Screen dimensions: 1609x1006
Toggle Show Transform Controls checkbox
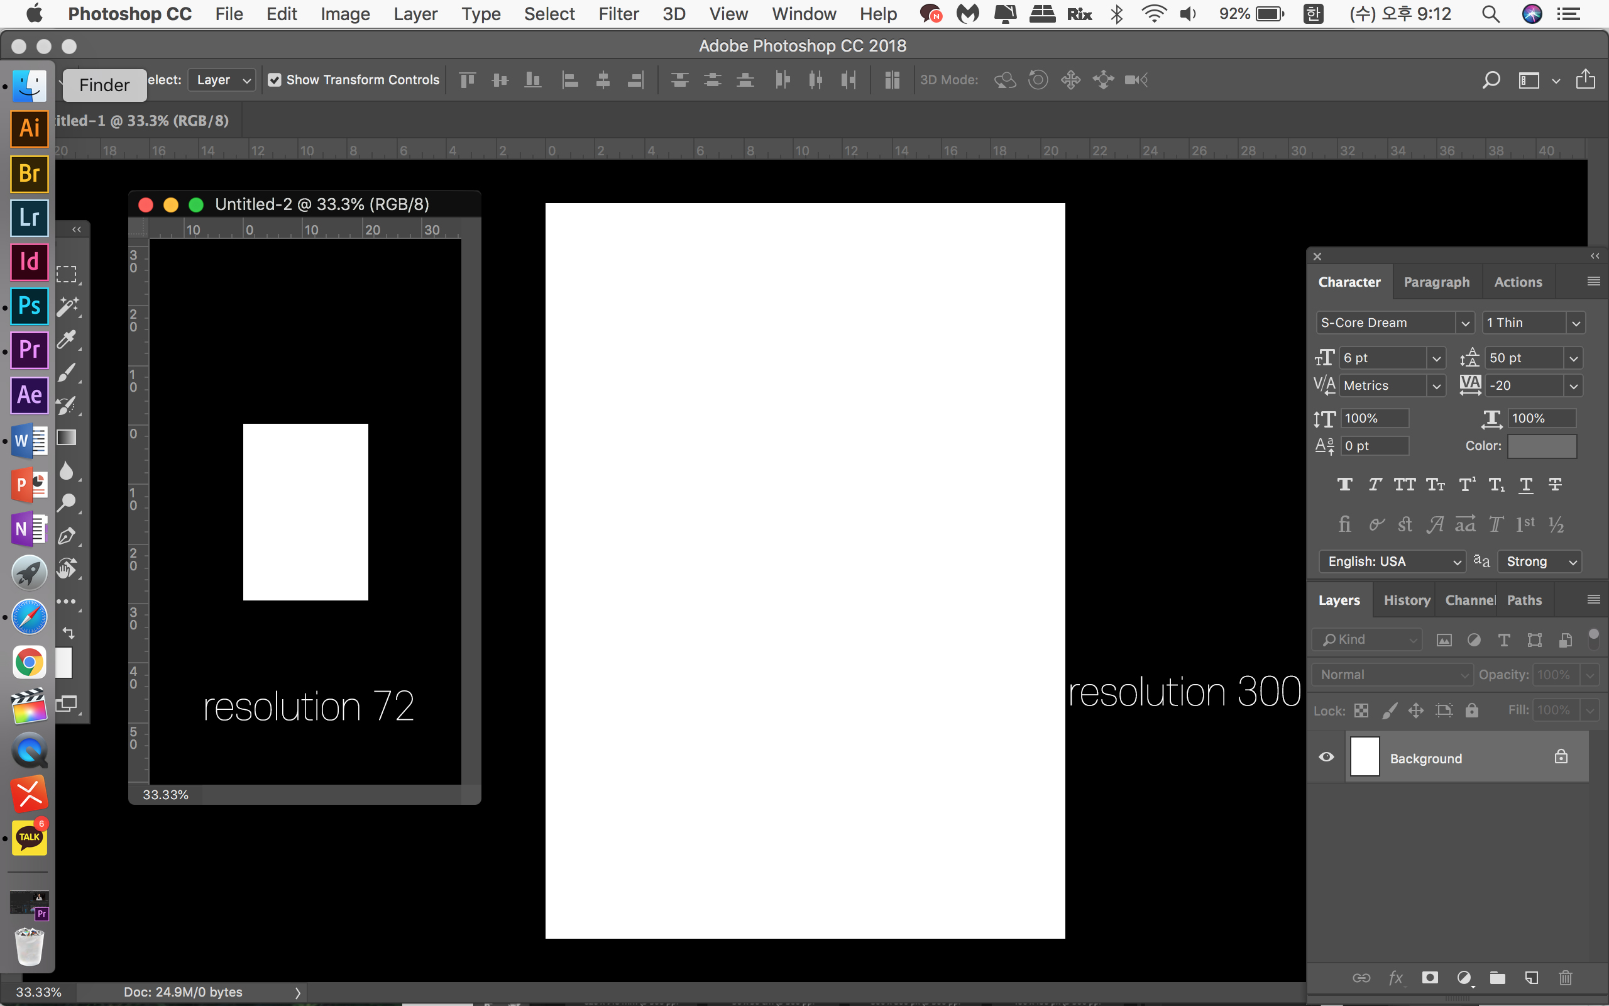pyautogui.click(x=274, y=80)
